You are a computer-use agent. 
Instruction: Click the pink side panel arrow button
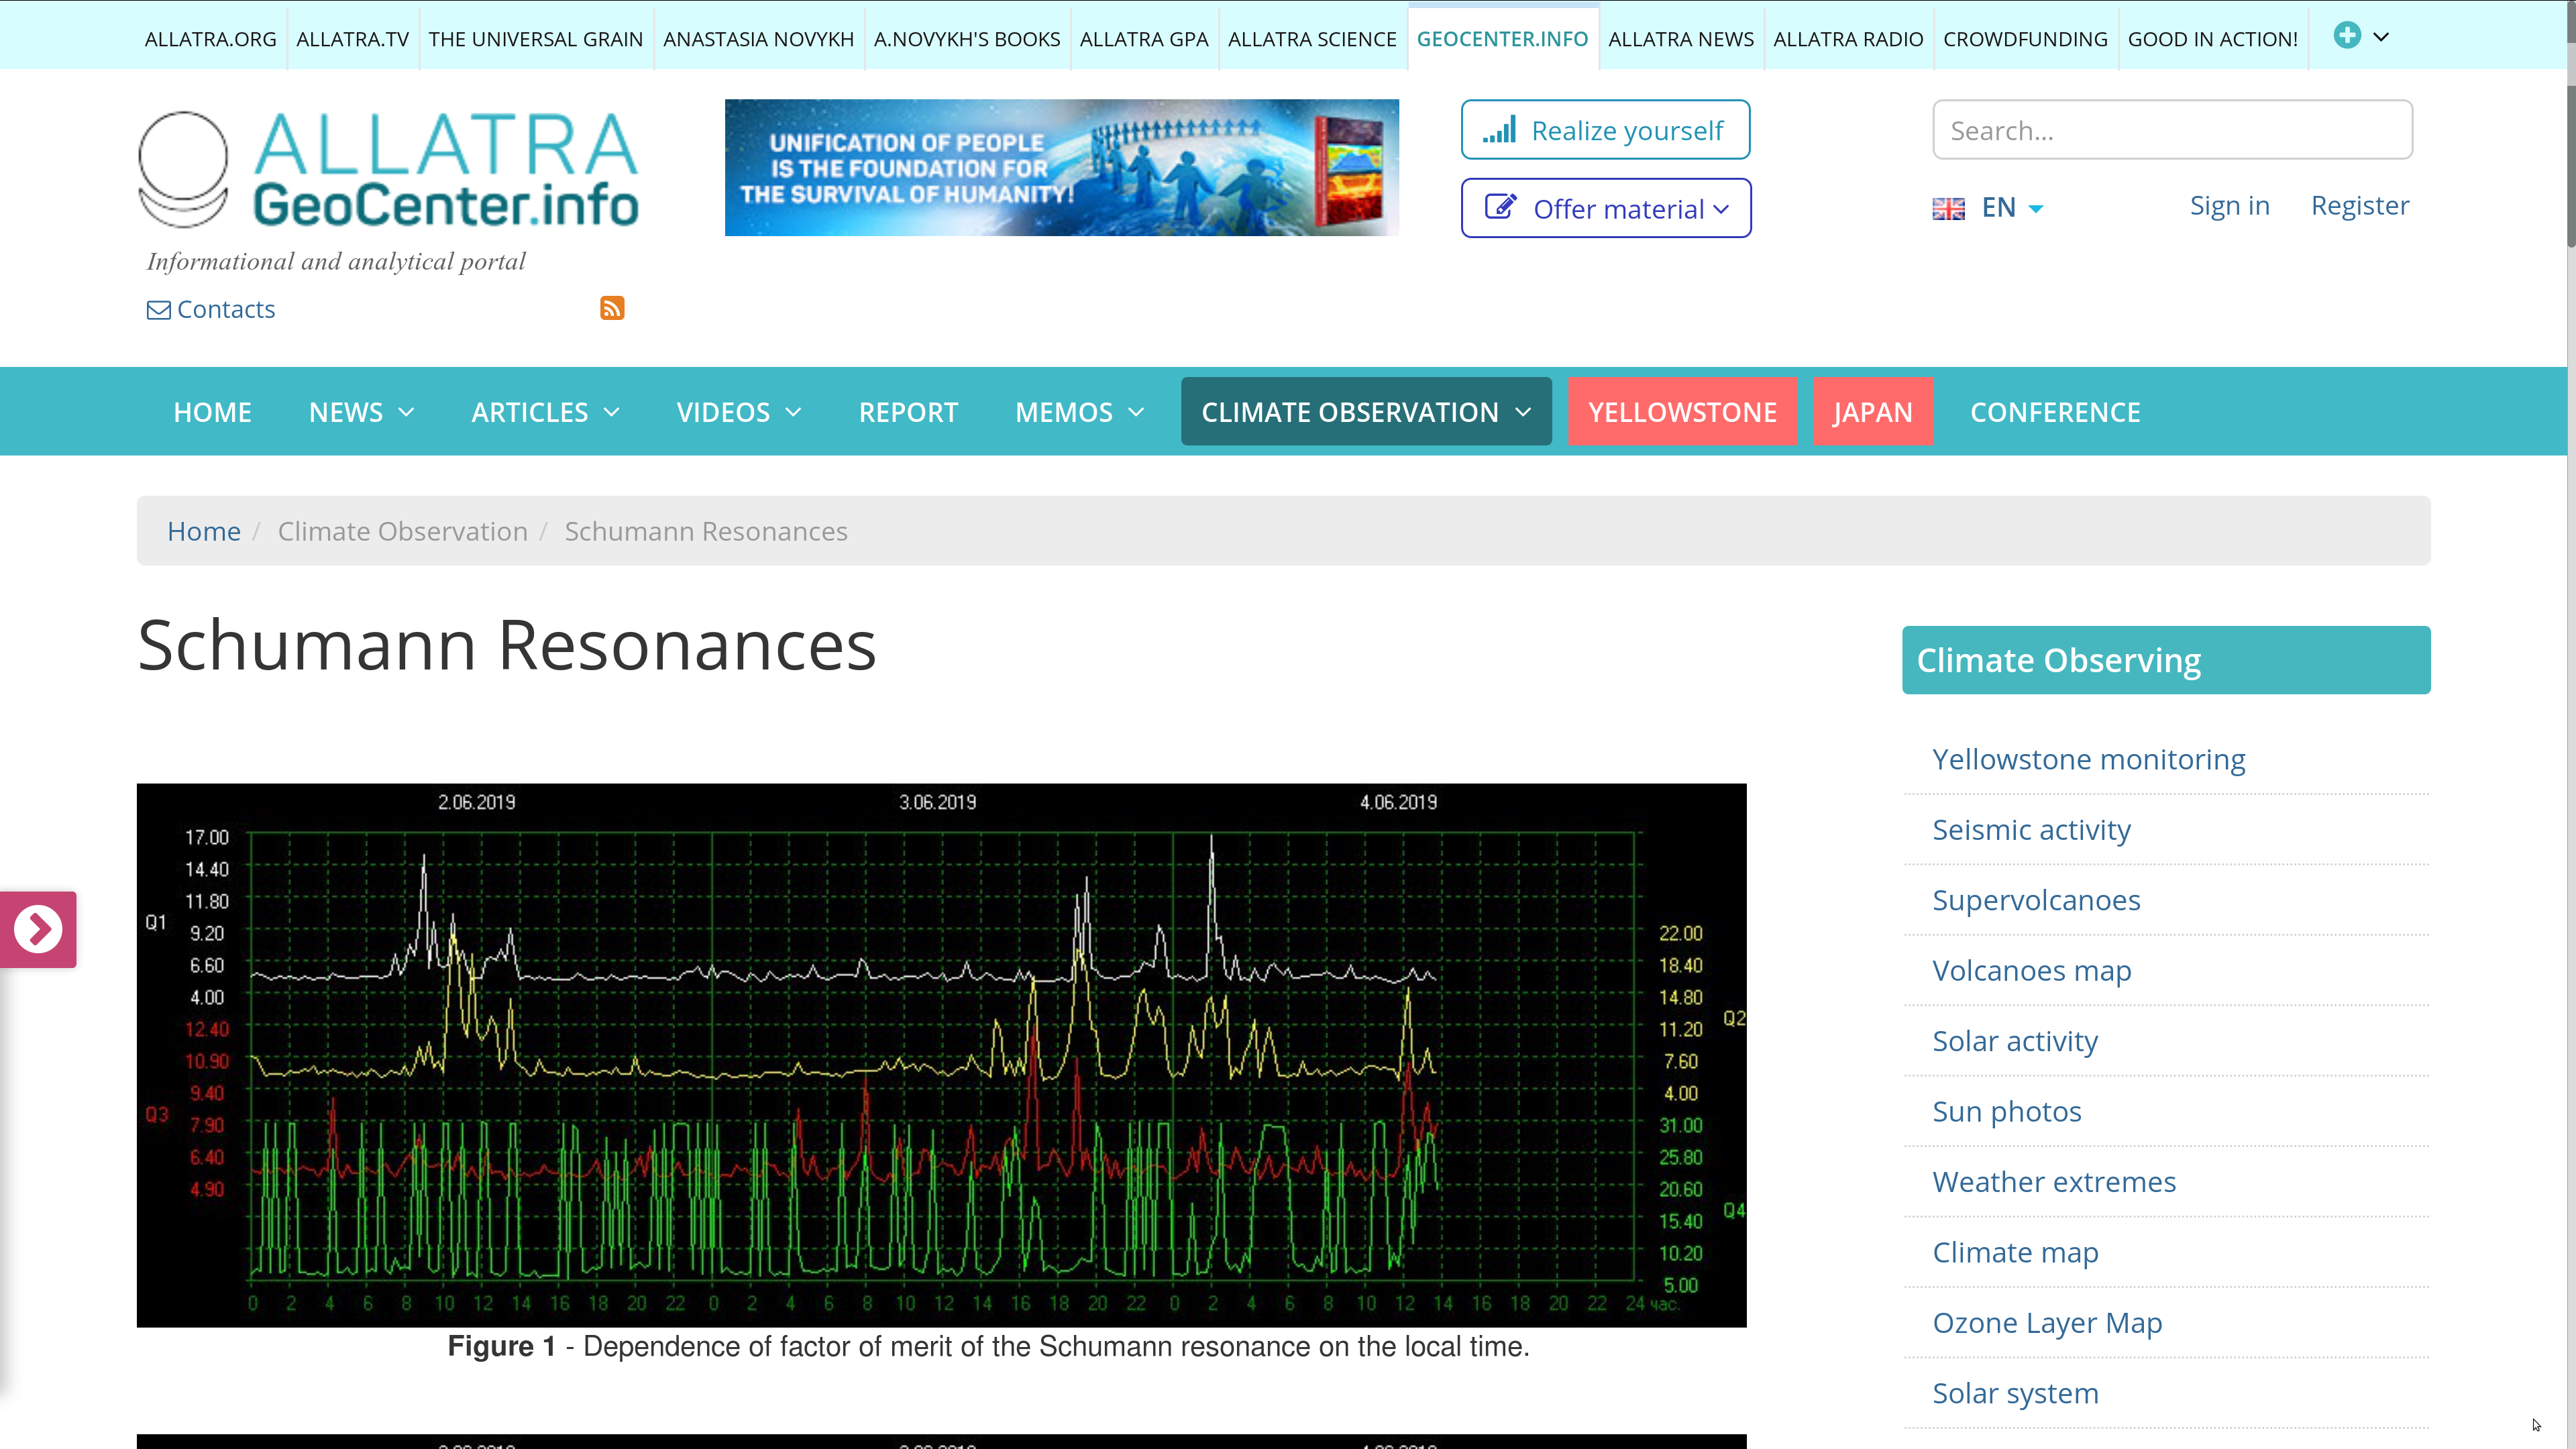38,929
